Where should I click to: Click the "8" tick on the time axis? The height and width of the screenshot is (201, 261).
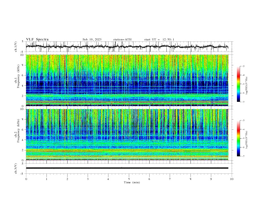190,179
